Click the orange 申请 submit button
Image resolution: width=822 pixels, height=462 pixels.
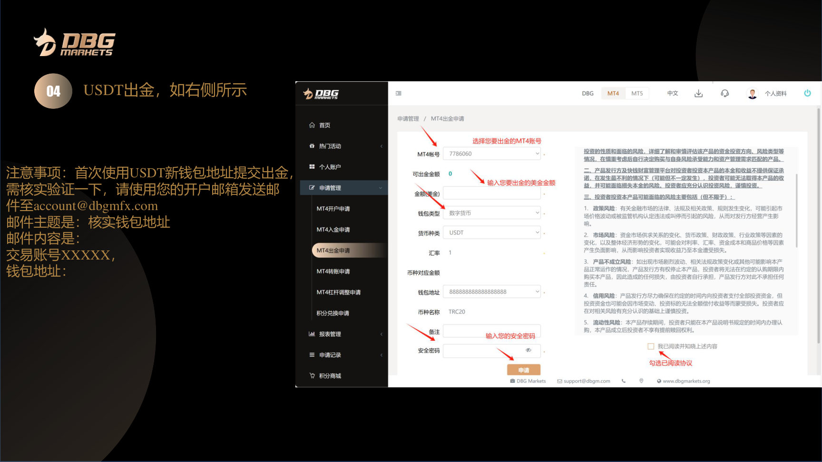click(524, 370)
